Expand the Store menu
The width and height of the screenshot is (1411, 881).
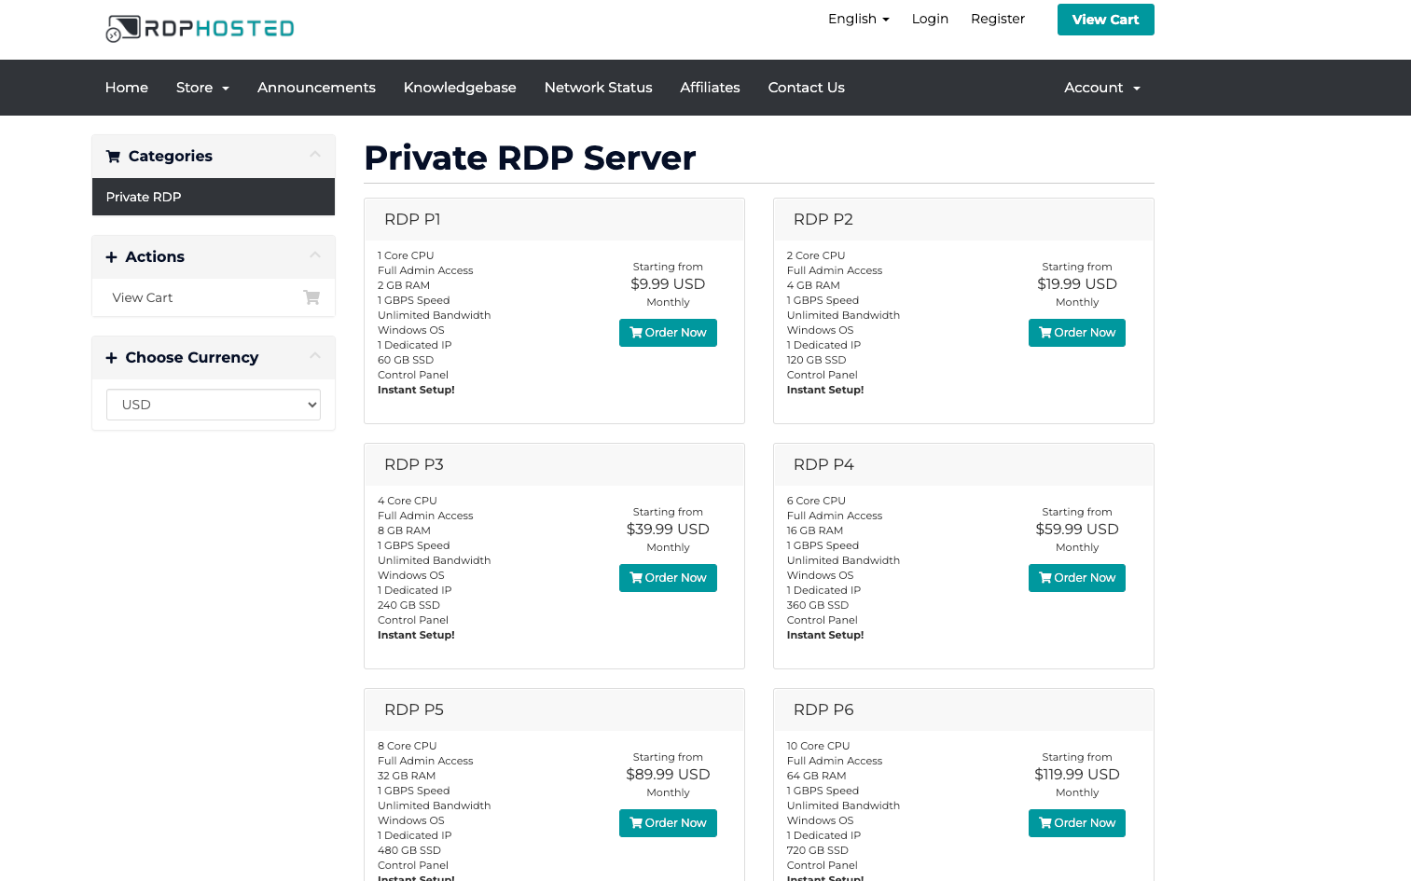[x=202, y=88]
